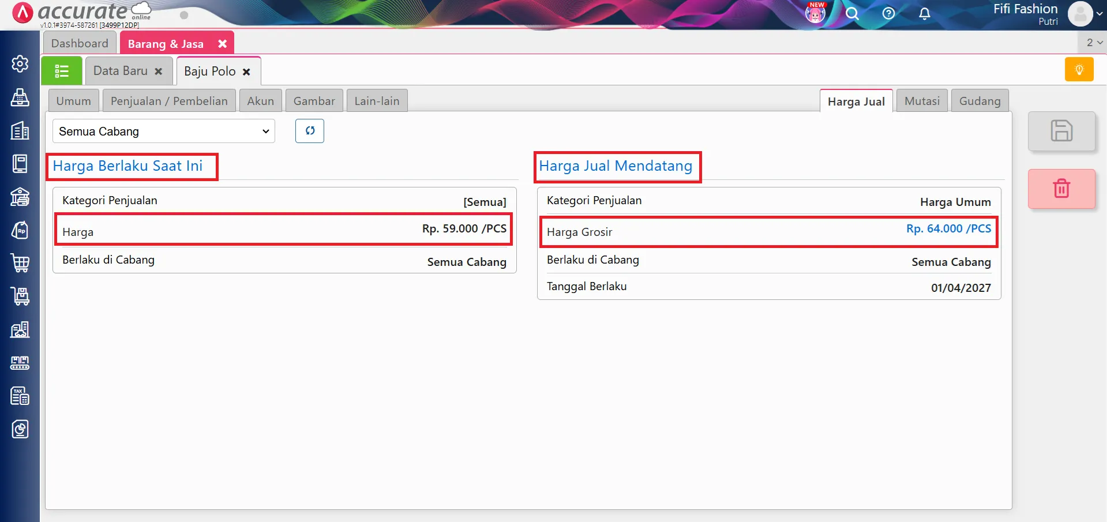This screenshot has width=1107, height=522.
Task: Close the Baju Polo tab
Action: tap(246, 72)
